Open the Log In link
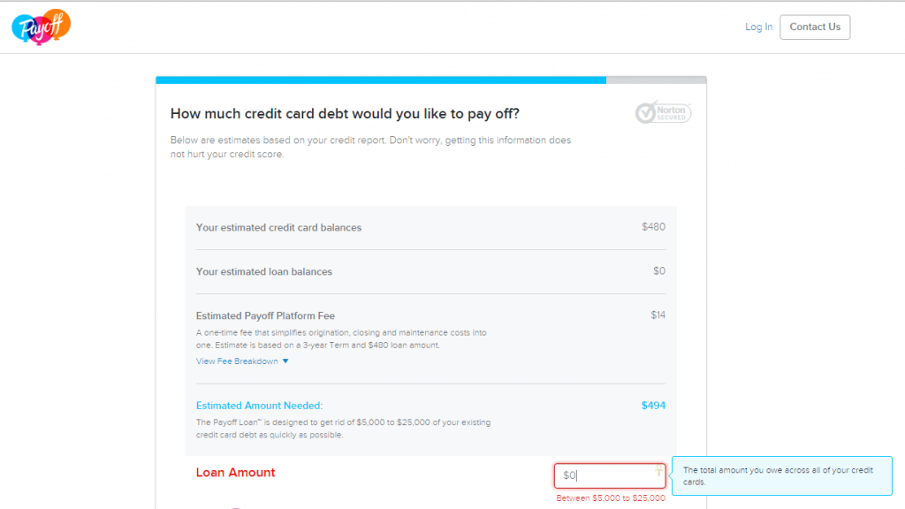The image size is (905, 509). pos(758,27)
